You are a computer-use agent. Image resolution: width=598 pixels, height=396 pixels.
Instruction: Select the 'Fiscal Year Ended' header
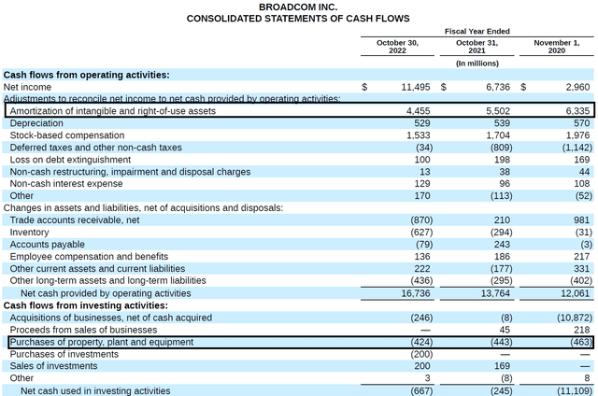(477, 31)
